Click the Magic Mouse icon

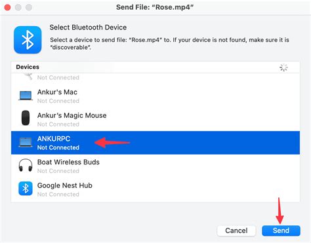(x=26, y=118)
